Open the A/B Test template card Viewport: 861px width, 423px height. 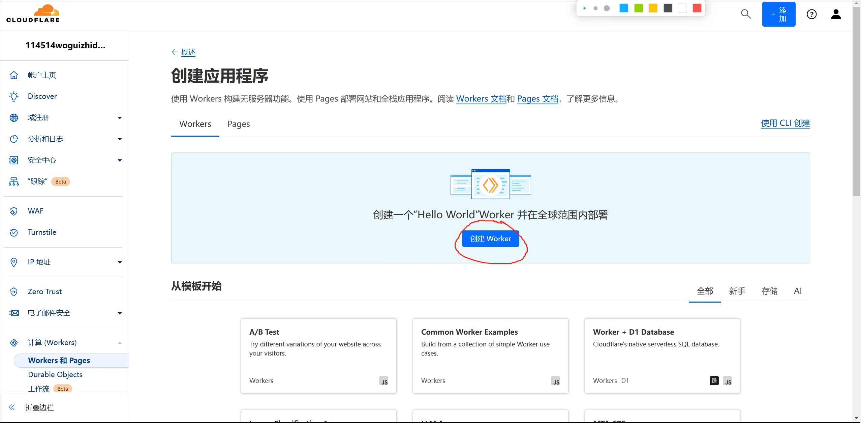(318, 356)
